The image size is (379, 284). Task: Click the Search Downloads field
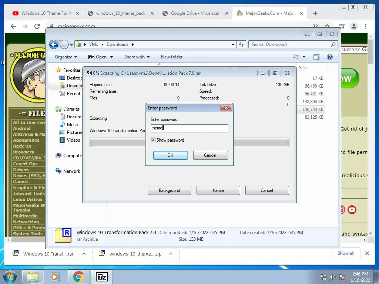coord(289,44)
